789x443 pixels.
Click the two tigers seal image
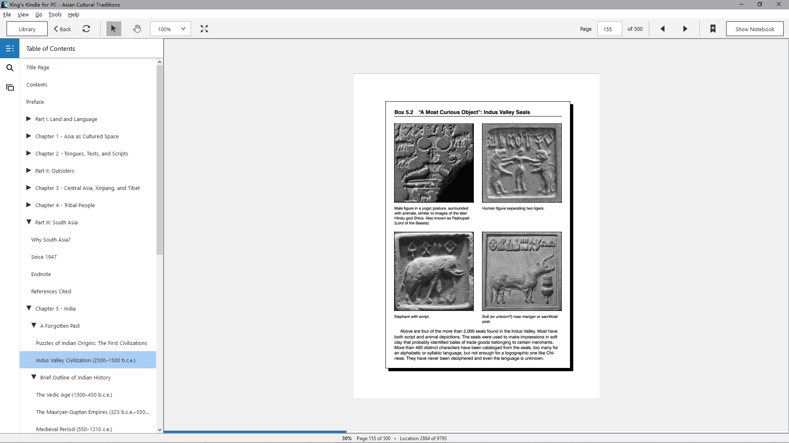521,163
